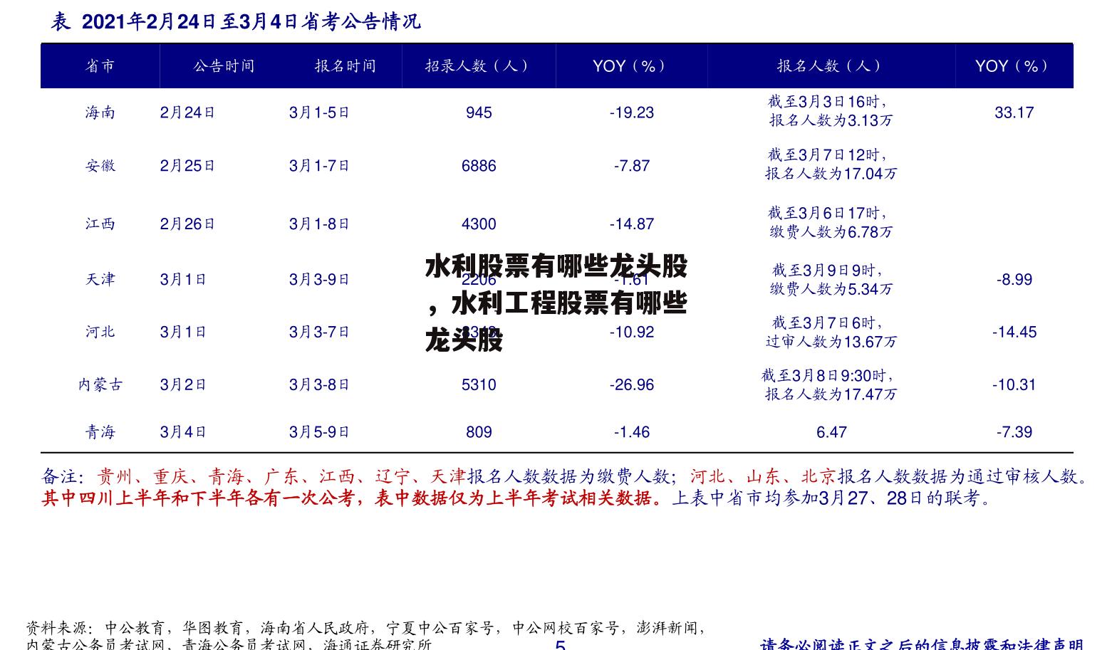
Task: Click the '河北' province cell
Action: click(100, 332)
